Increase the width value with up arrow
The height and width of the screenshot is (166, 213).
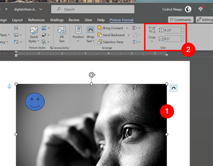[181, 37]
